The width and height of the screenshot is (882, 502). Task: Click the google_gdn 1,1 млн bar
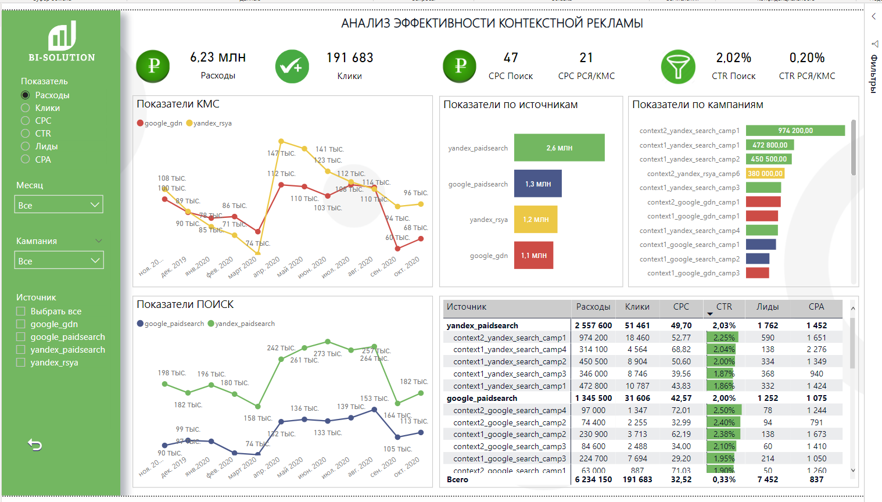533,255
